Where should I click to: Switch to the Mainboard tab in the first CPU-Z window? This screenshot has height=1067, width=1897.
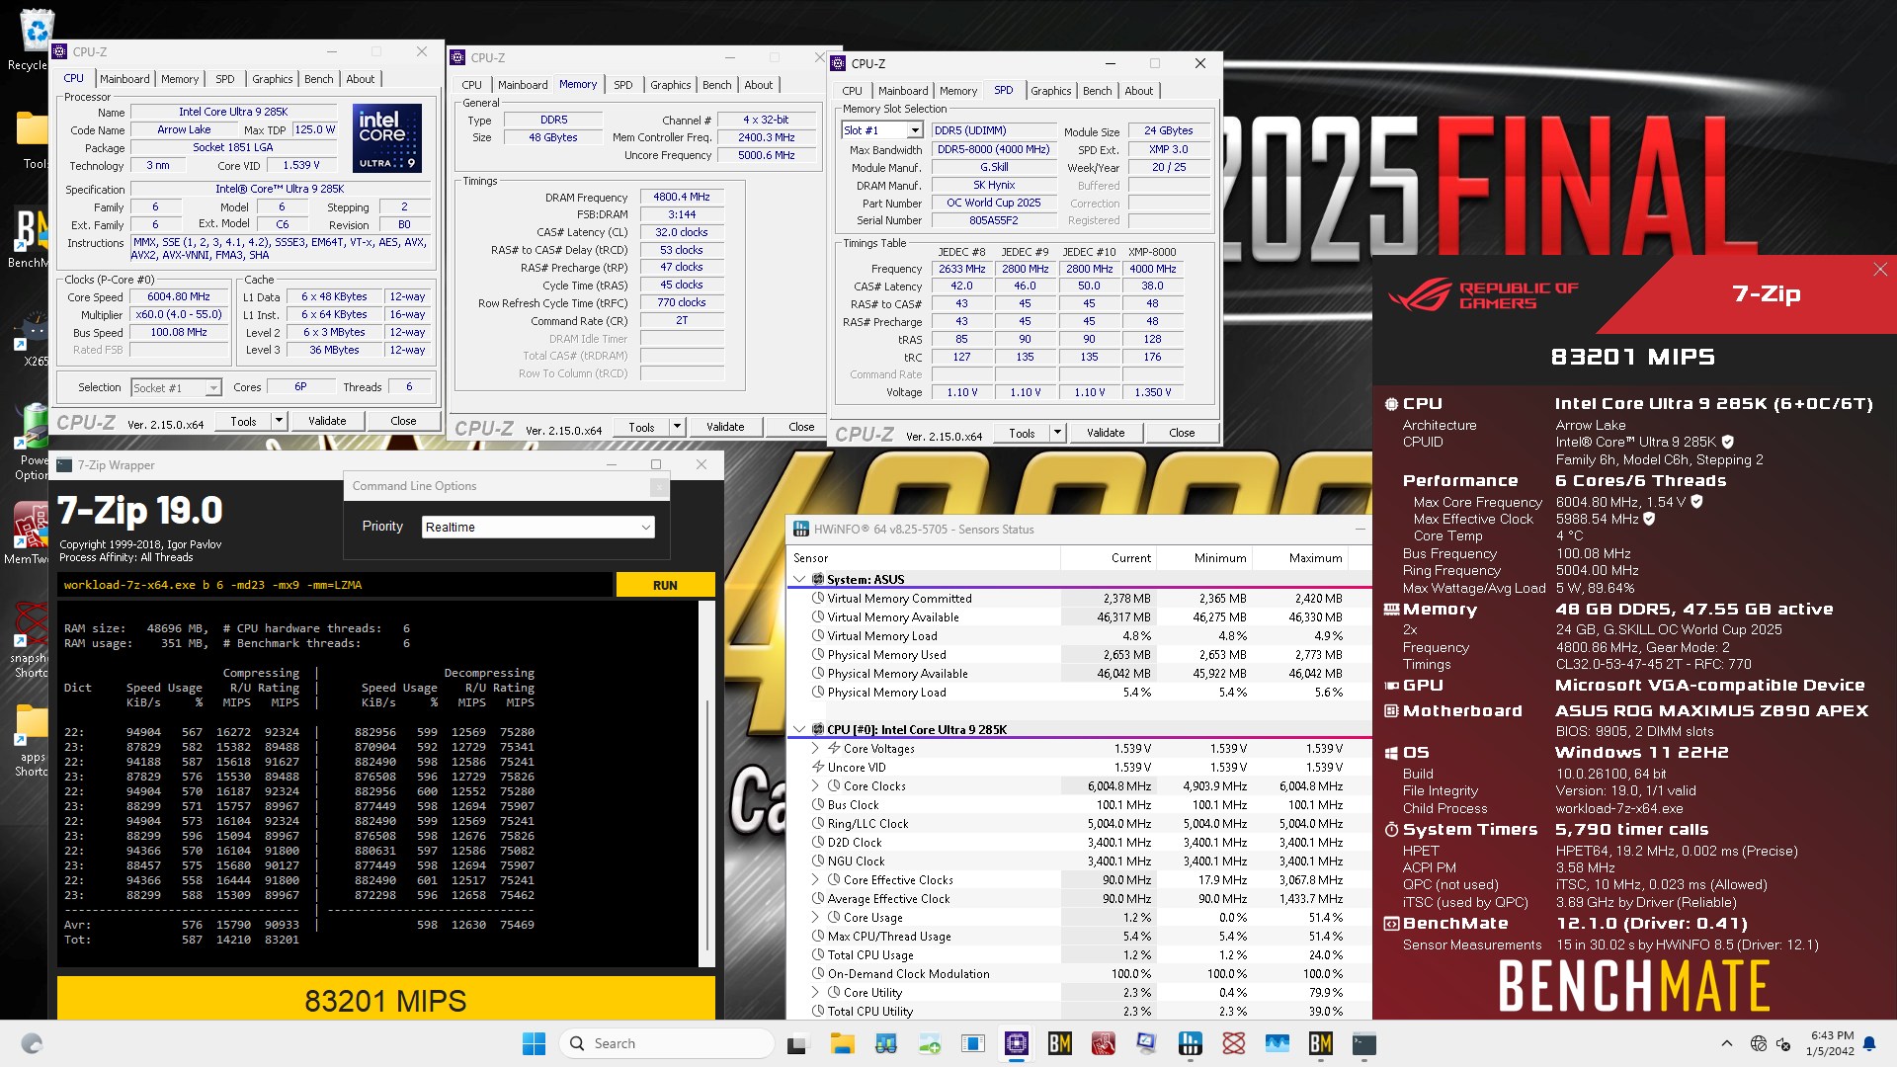pyautogui.click(x=124, y=79)
